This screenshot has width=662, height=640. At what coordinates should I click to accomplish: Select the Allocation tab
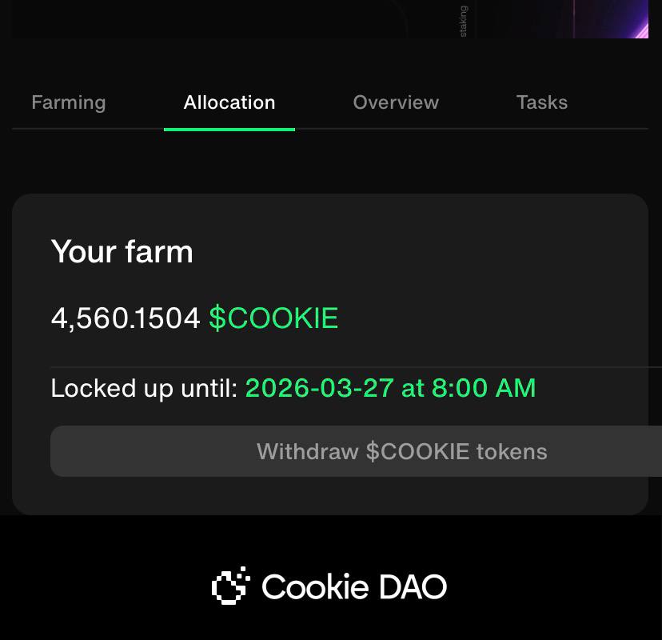point(229,102)
